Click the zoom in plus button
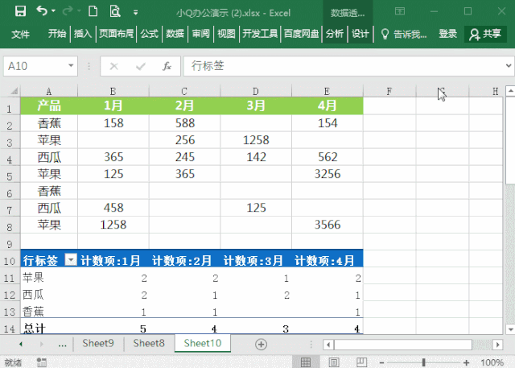515x368 pixels. (467, 362)
